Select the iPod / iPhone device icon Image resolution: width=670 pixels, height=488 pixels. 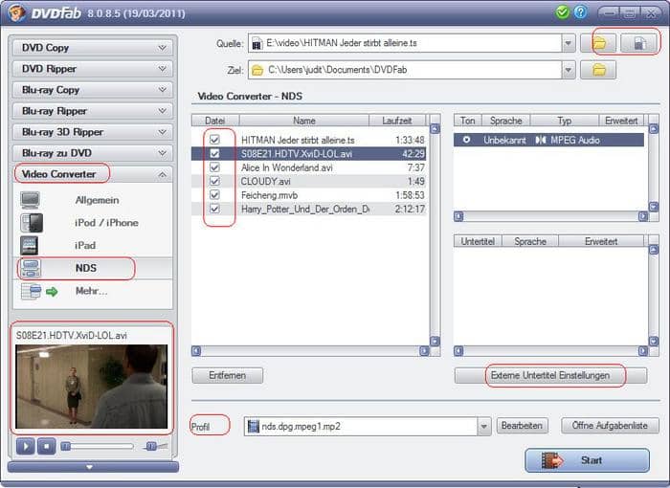tap(32, 223)
